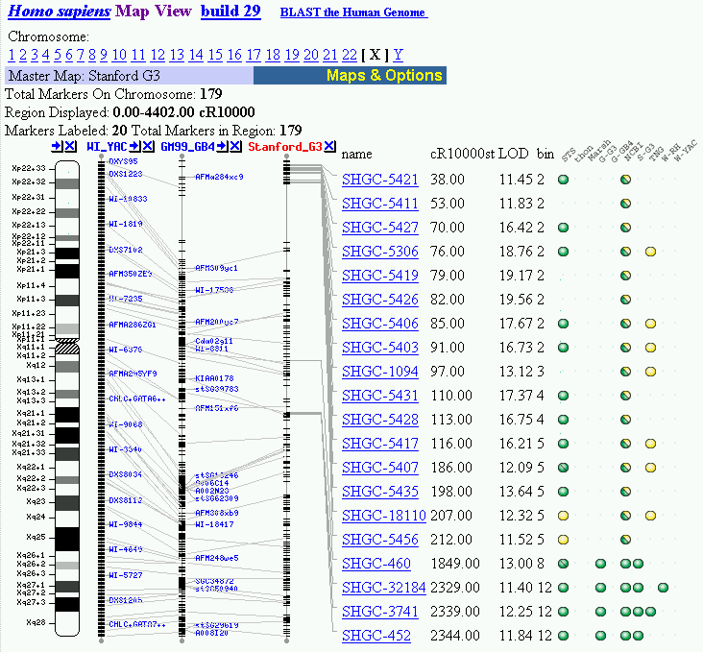Click the green STS dot for SHGC-5421
This screenshot has height=652, width=703.
click(563, 180)
